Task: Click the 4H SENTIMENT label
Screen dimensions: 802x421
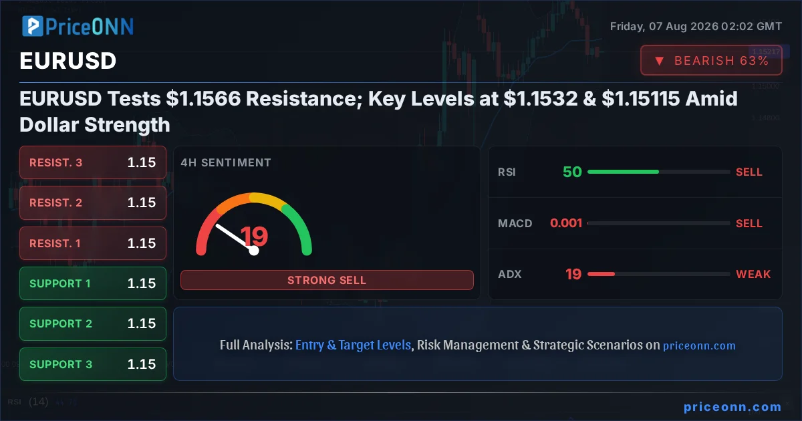Action: (x=226, y=162)
